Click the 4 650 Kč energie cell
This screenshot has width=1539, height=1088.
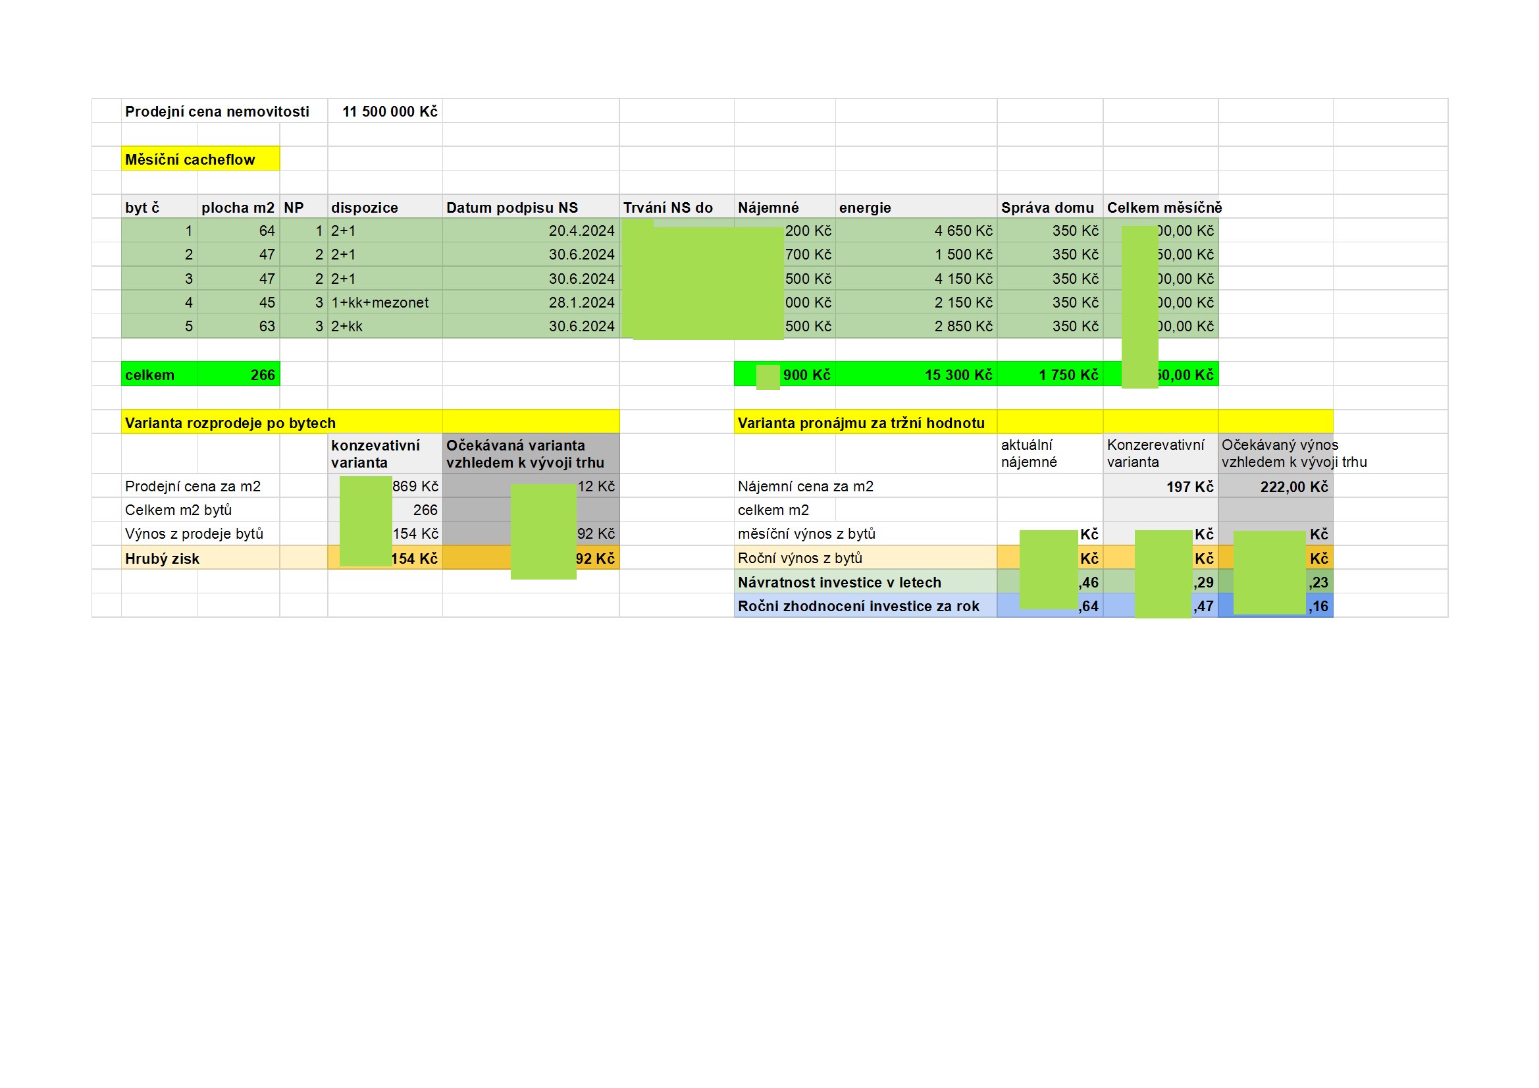click(x=916, y=231)
